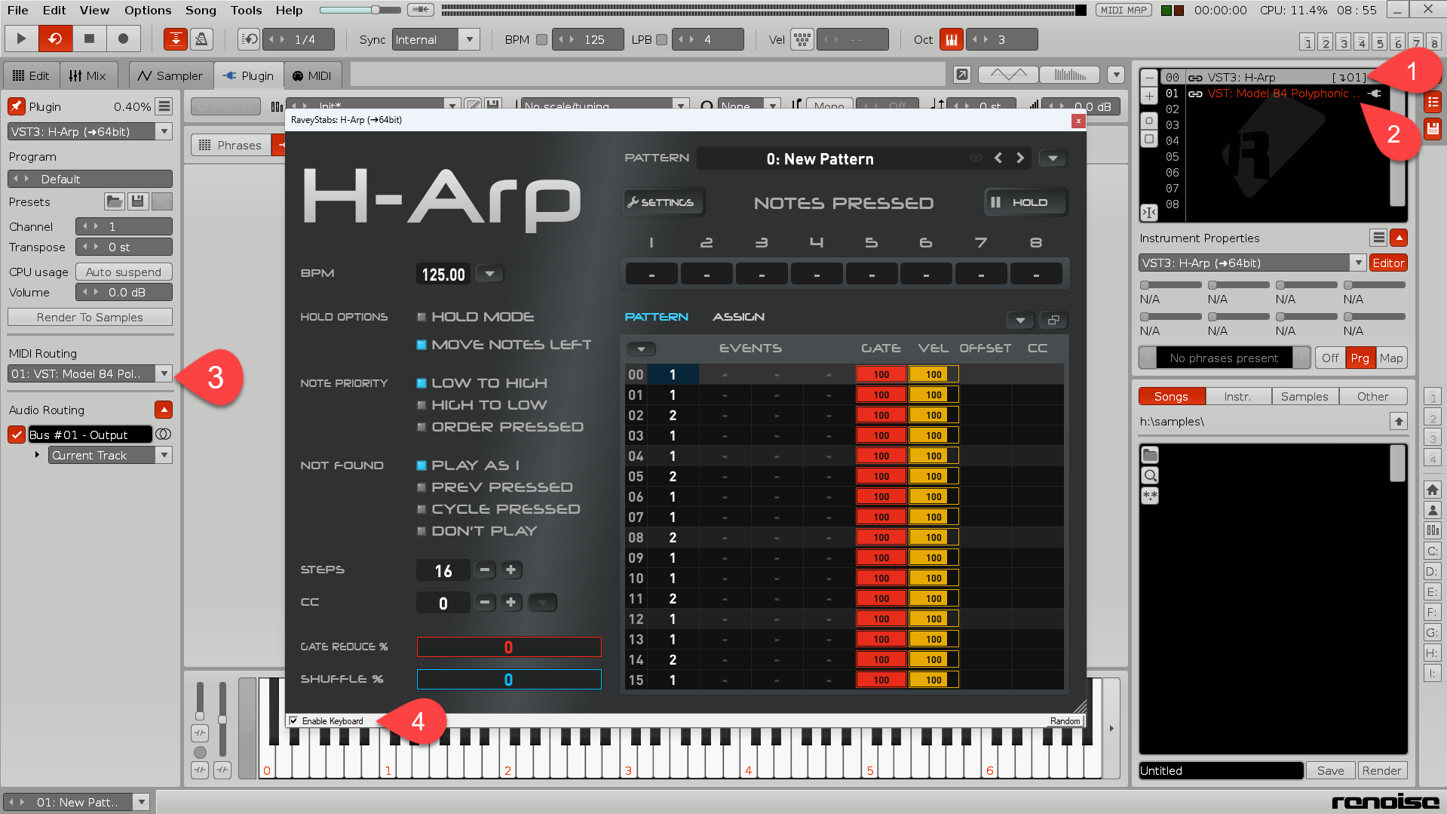Toggle the metronome icon
This screenshot has height=814, width=1447.
(201, 39)
